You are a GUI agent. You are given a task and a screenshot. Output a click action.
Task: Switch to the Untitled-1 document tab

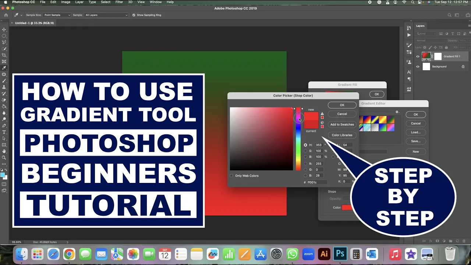click(x=35, y=23)
